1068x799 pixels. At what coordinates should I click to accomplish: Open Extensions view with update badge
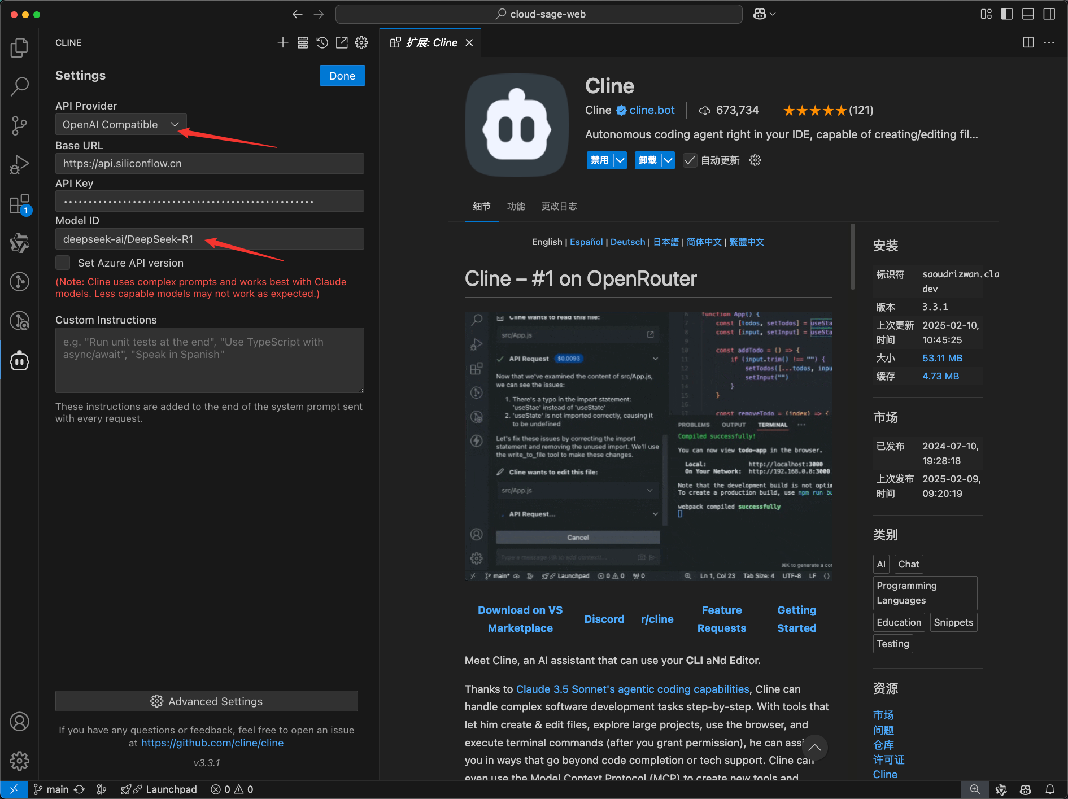pyautogui.click(x=19, y=204)
